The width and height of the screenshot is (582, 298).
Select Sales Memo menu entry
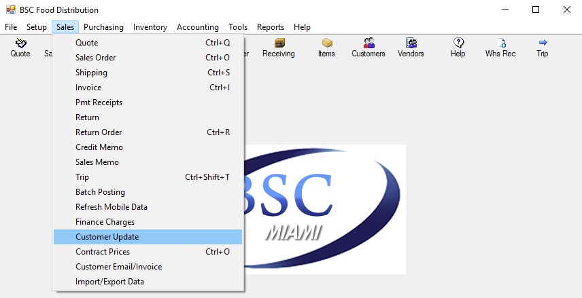tap(148, 162)
